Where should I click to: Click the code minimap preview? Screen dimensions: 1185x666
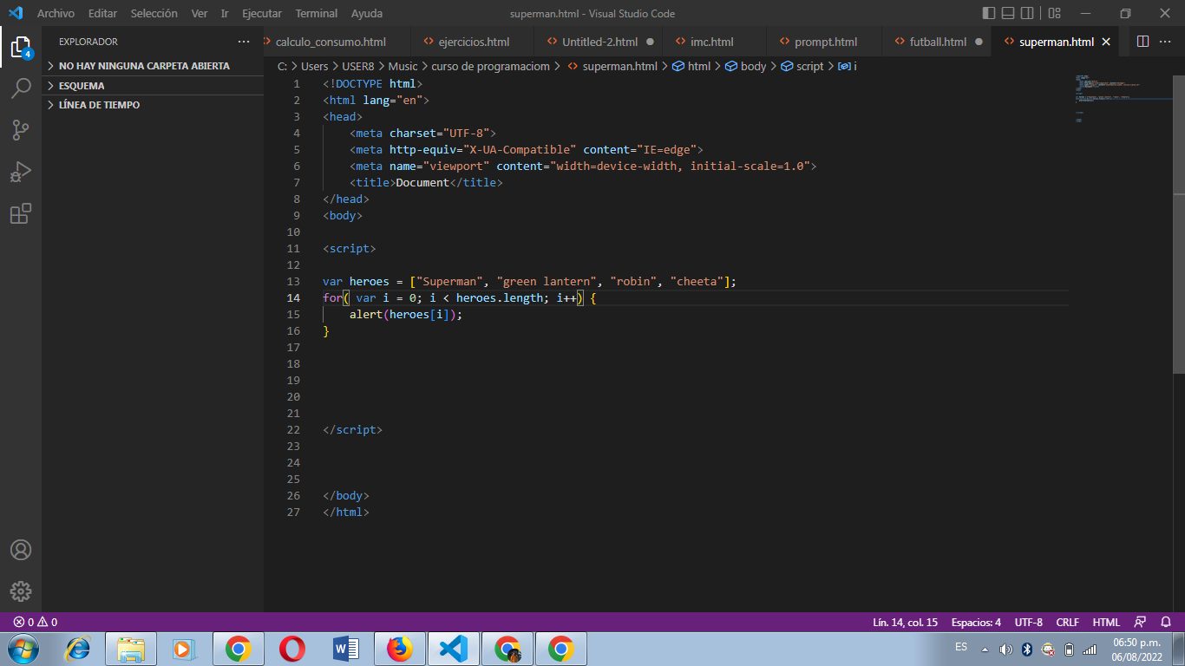1123,98
